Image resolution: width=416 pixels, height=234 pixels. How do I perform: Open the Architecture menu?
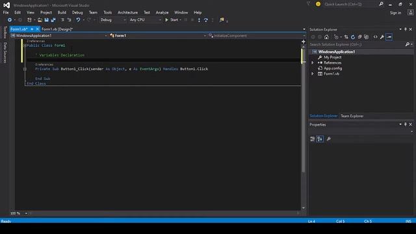coord(127,12)
